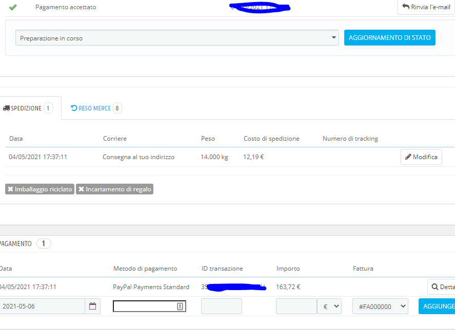Click the 'Fattura' column header

coord(363,269)
